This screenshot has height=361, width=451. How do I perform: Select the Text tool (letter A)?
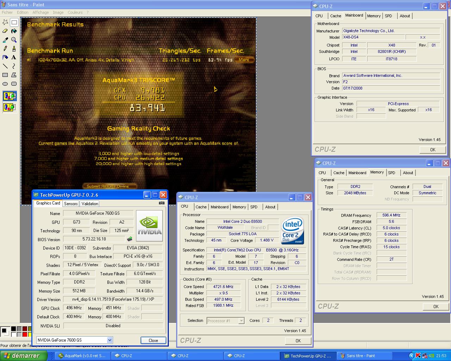[14, 57]
